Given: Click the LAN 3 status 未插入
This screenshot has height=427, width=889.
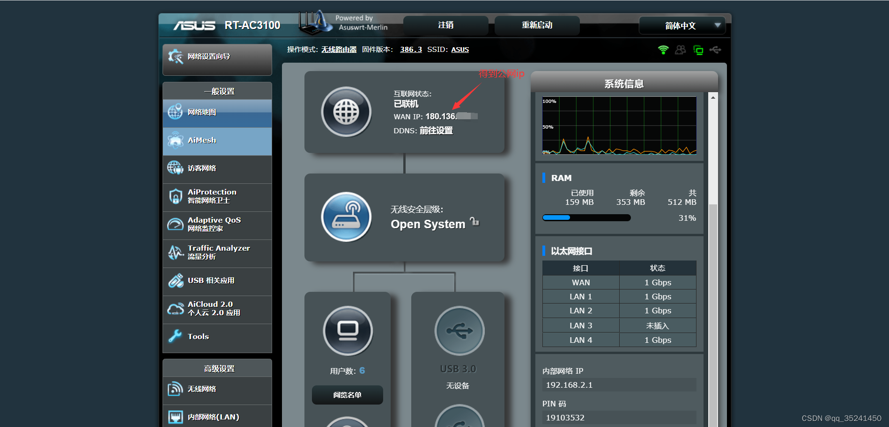Looking at the screenshot, I should click(658, 326).
